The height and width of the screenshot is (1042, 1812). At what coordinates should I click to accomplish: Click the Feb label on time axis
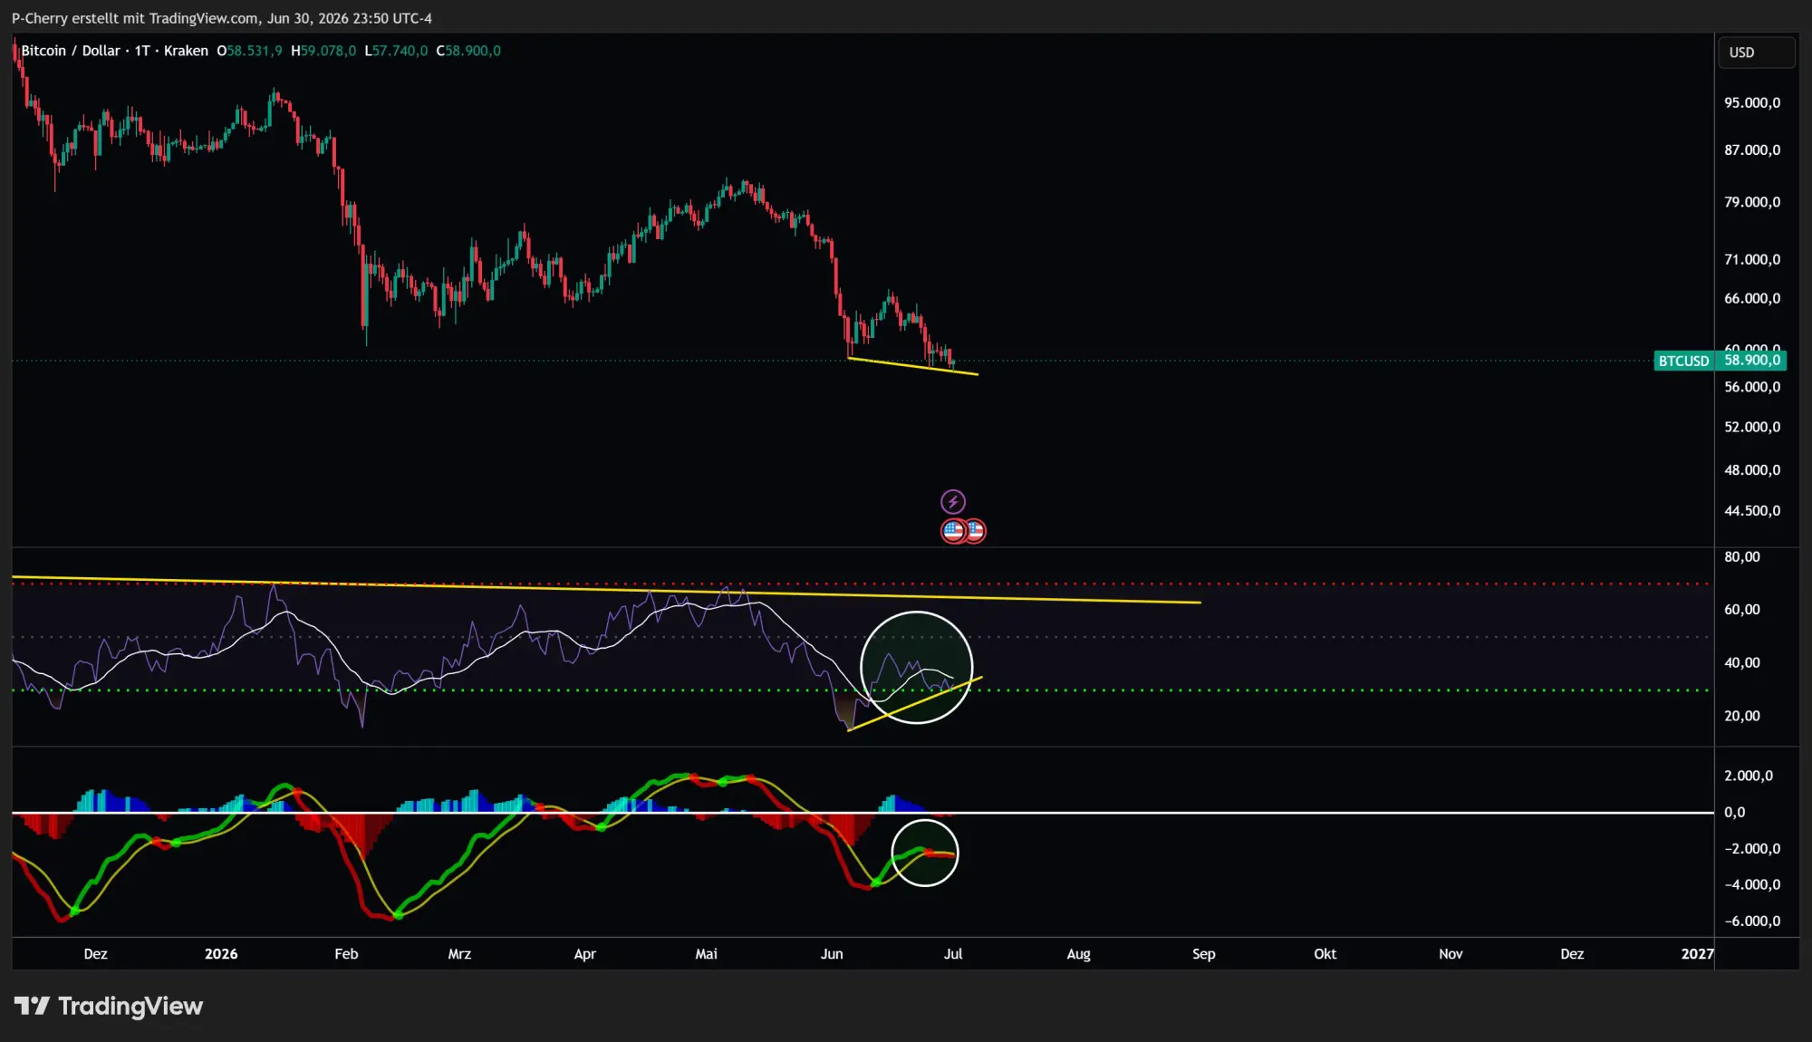point(346,954)
